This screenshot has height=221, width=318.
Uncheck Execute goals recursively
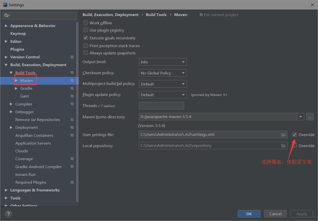click(86, 38)
